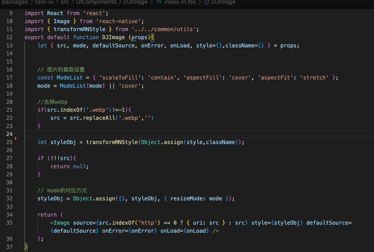Click the '../../common/utils' path string

click(164, 29)
